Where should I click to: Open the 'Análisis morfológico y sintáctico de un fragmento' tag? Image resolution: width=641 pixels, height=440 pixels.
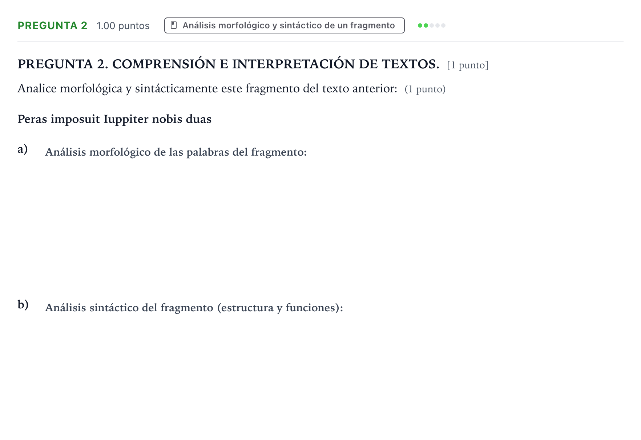click(x=284, y=25)
